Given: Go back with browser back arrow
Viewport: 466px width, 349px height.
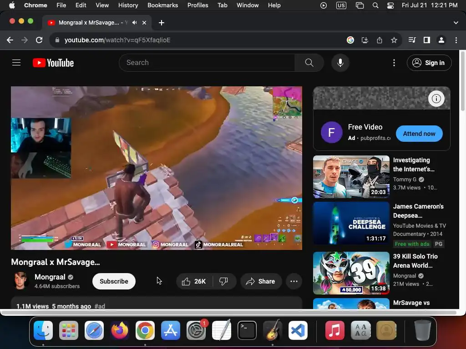Looking at the screenshot, I should coord(10,40).
